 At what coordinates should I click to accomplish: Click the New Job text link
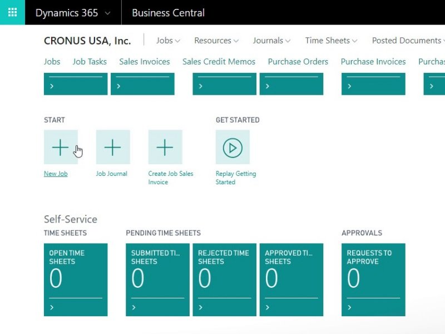click(56, 174)
